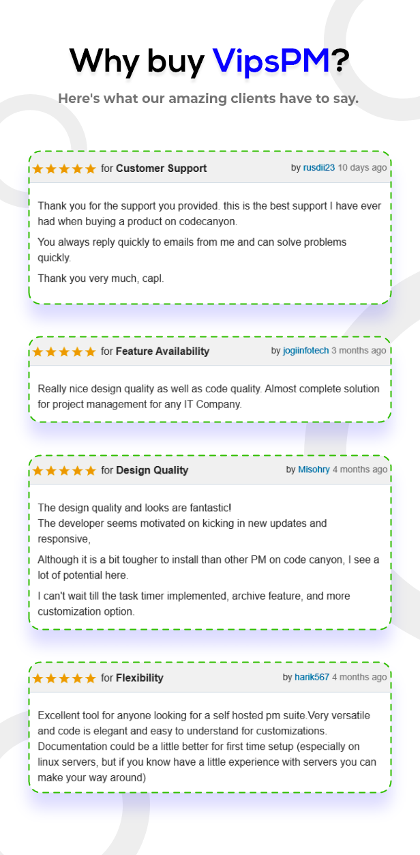Open reviewer profile rusdii23
420x855 pixels.
pyautogui.click(x=319, y=168)
